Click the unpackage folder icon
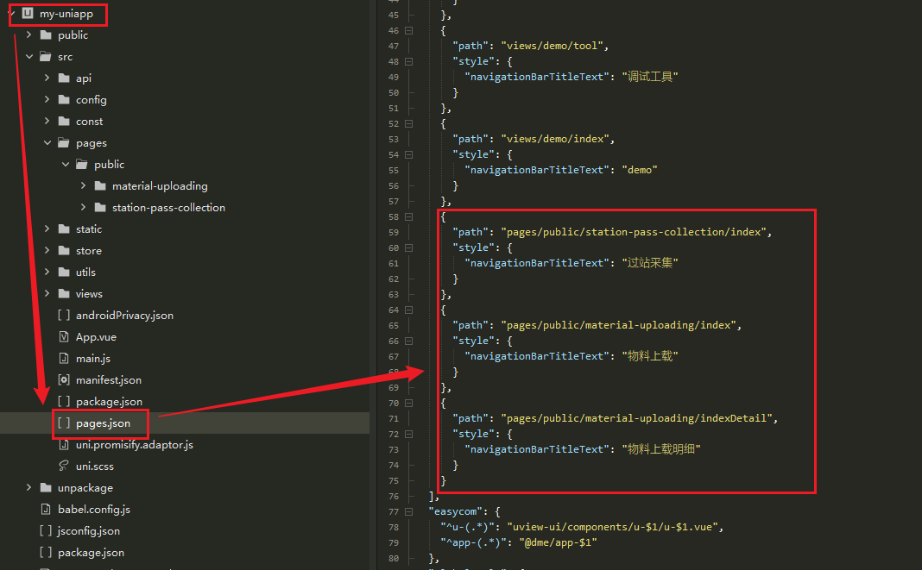This screenshot has width=922, height=570. coord(45,488)
